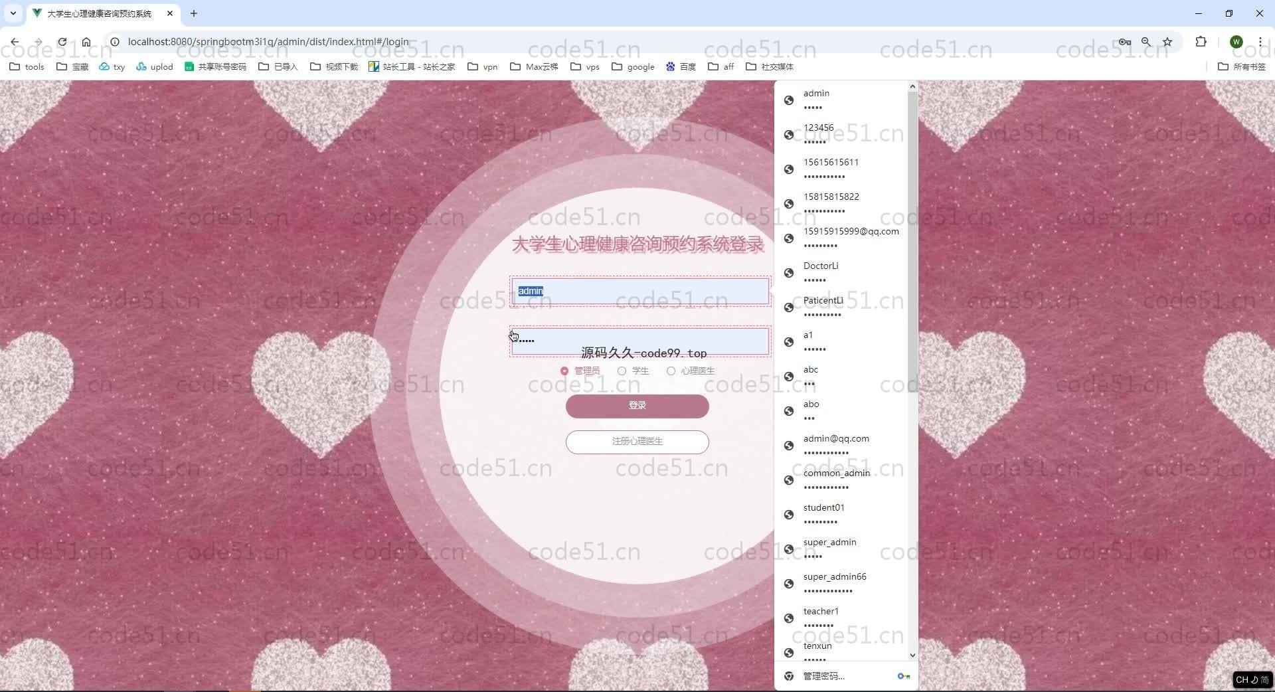Reload the page with the refresh icon
Image resolution: width=1275 pixels, height=692 pixels.
(x=62, y=42)
